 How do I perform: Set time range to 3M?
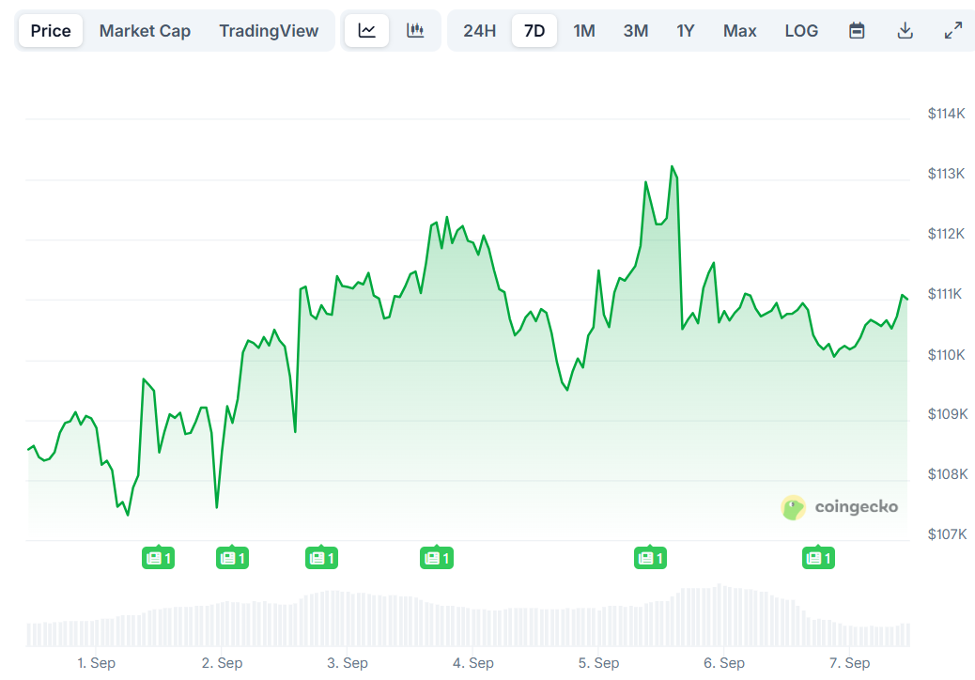[636, 30]
